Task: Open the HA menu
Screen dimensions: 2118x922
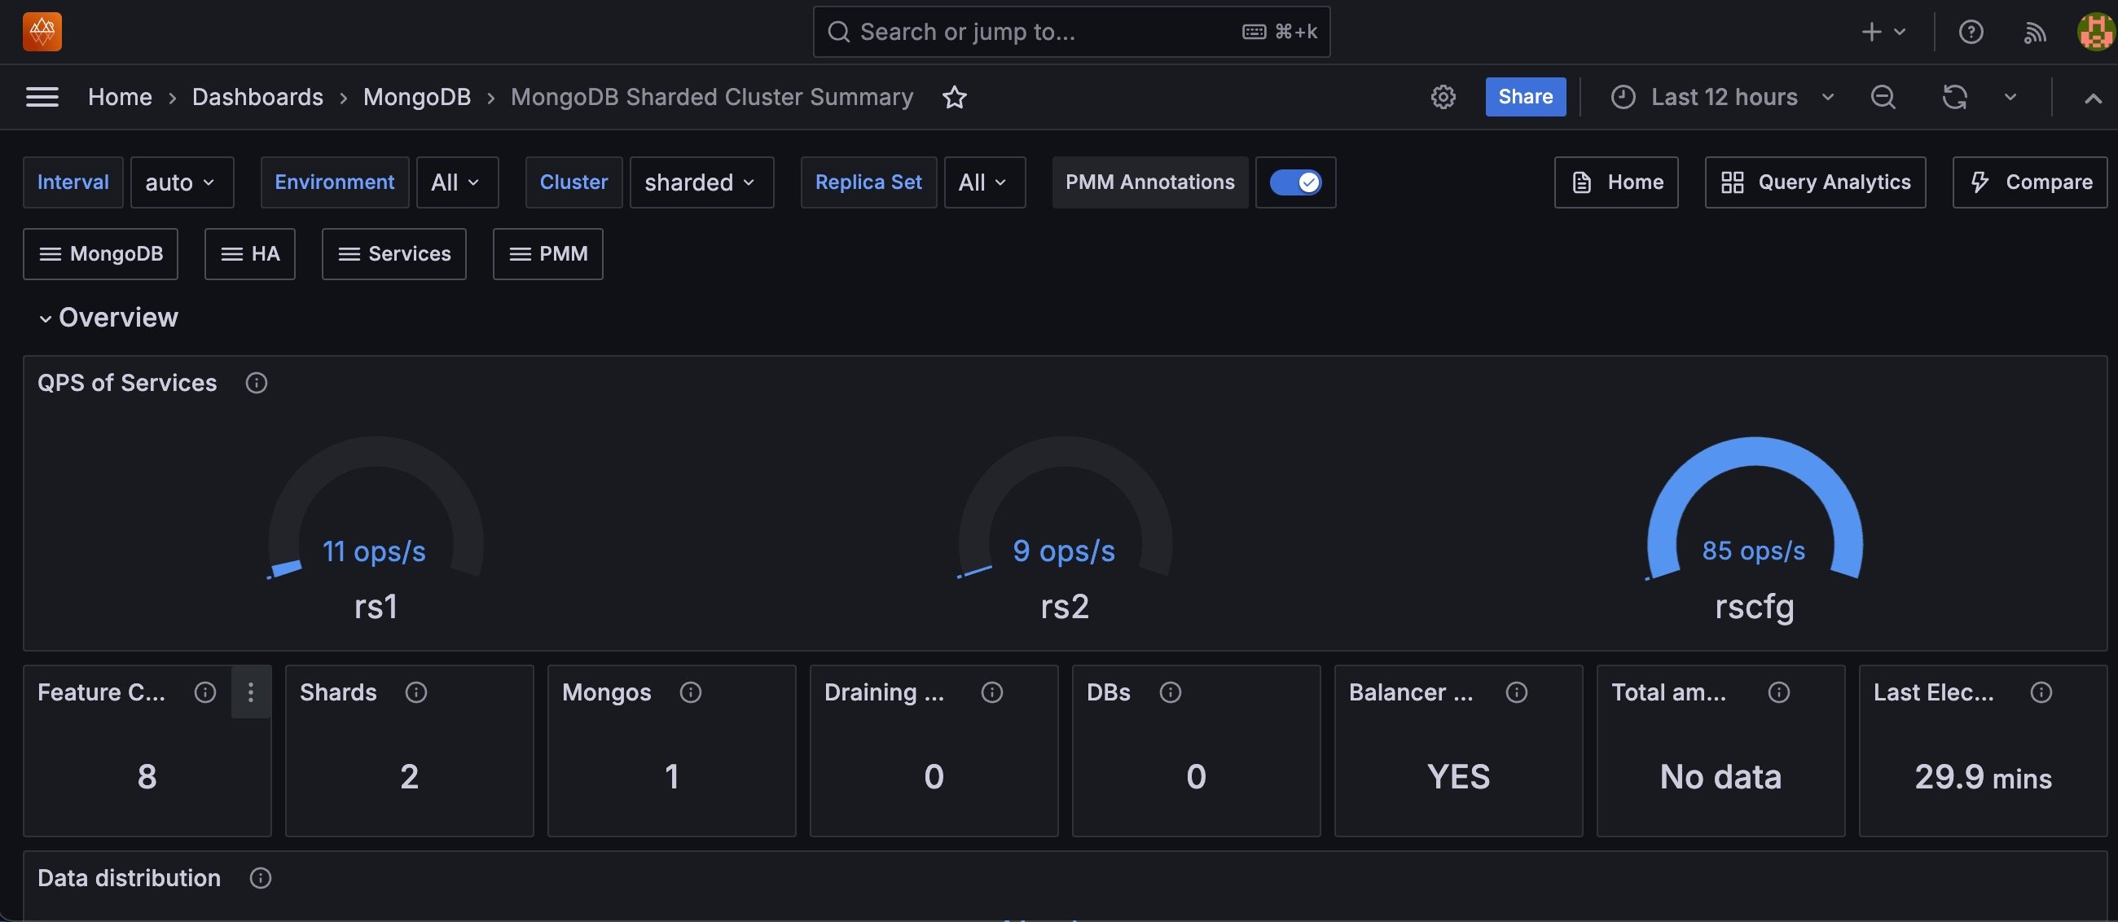Action: [x=250, y=254]
